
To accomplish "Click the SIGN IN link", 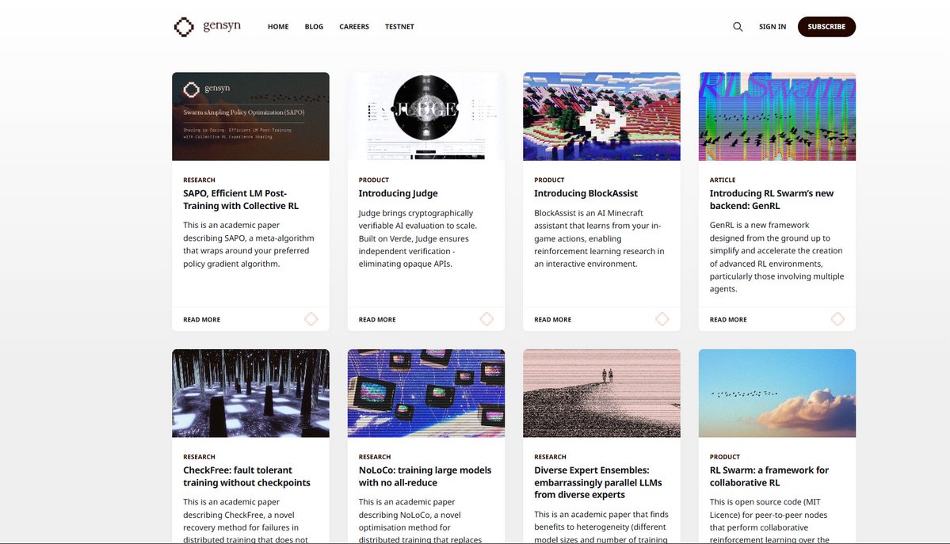I will [x=773, y=27].
